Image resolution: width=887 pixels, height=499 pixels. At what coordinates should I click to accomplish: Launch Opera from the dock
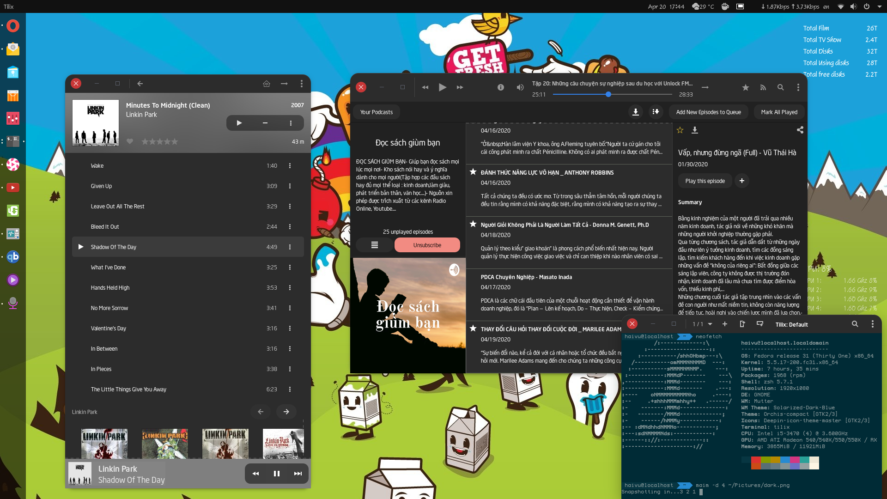pos(13,26)
